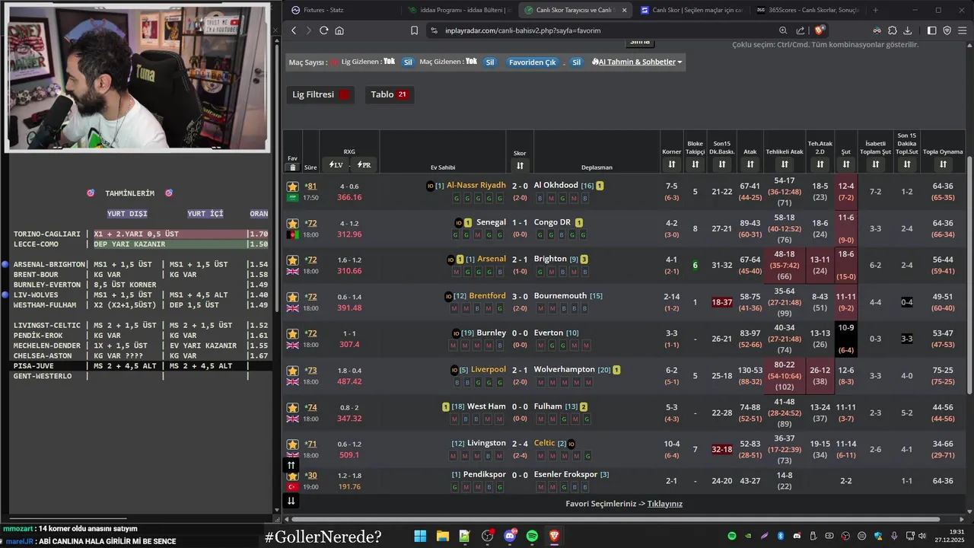This screenshot has width=974, height=548.
Task: Click the horizontal table scrollbar
Action: 616,519
